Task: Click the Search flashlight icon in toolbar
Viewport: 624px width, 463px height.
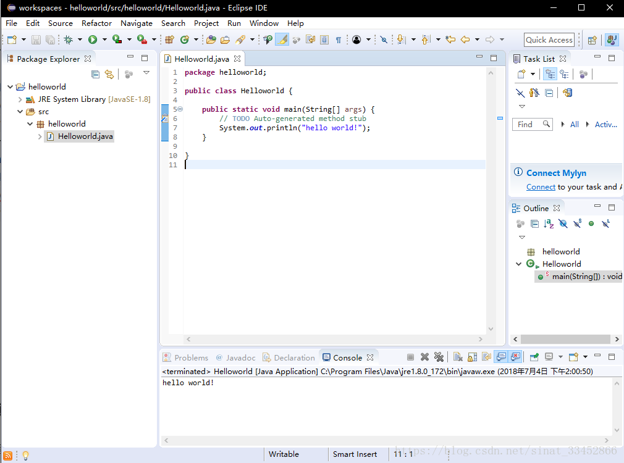Action: (240, 40)
